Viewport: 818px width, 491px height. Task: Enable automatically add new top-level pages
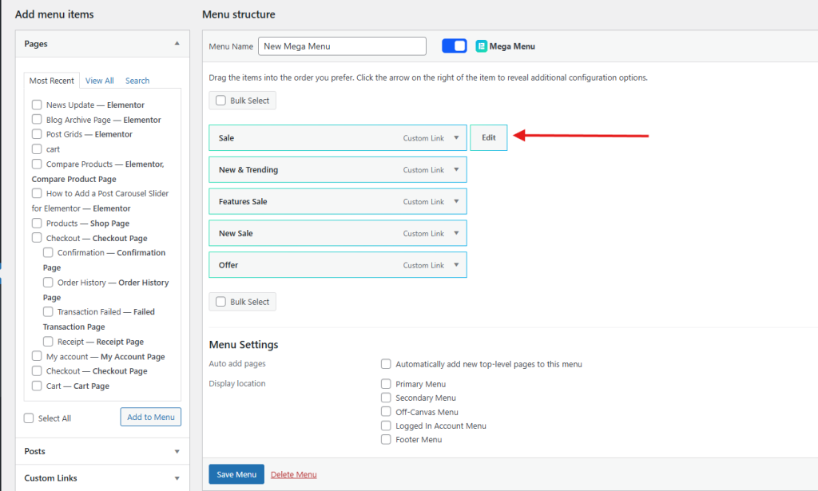point(386,364)
